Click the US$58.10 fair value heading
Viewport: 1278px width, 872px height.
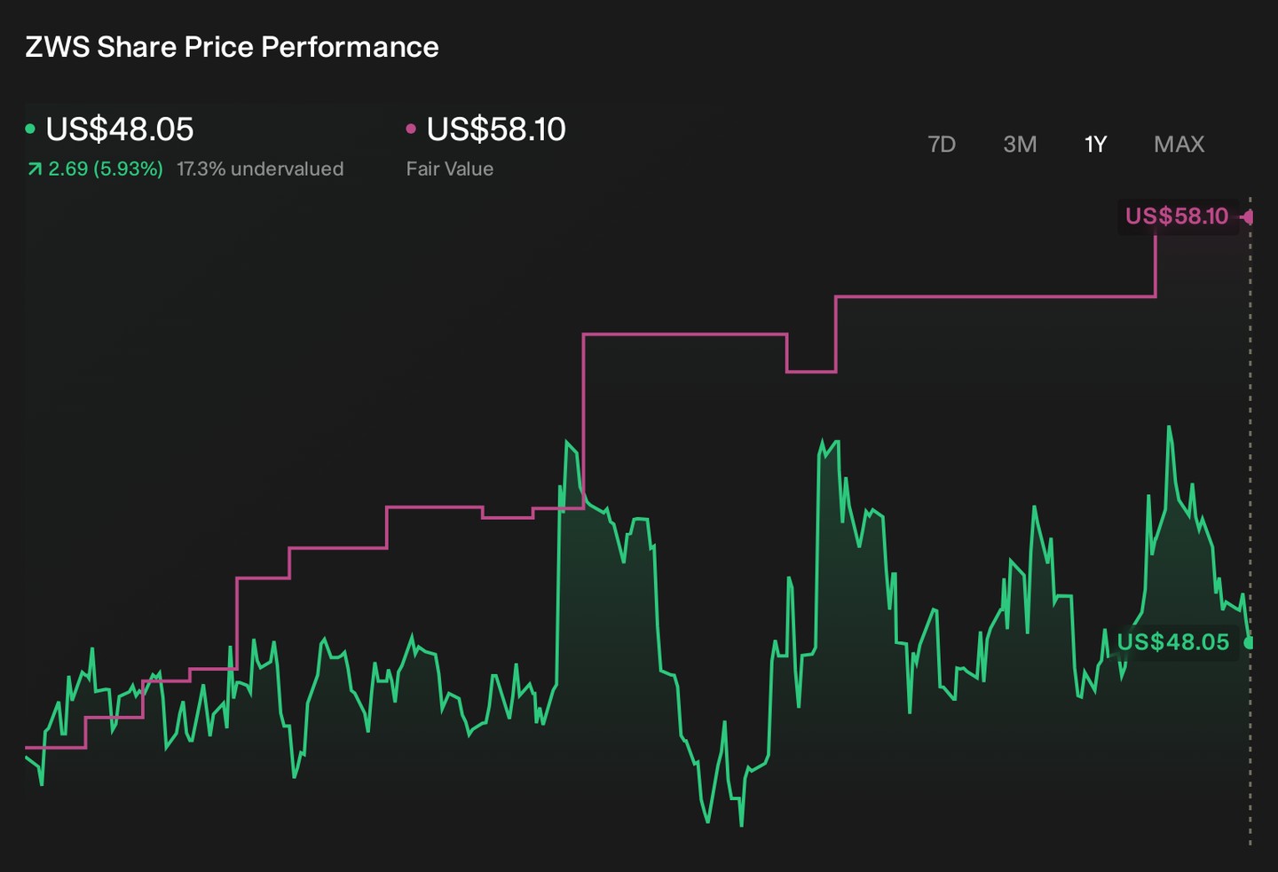(x=496, y=130)
